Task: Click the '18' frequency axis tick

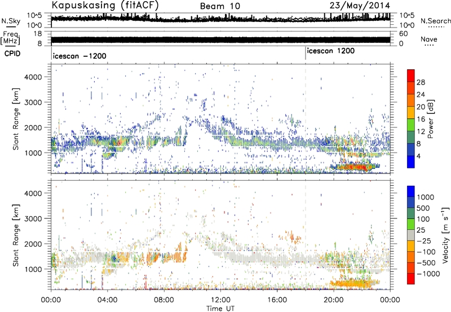Action: [x=38, y=34]
